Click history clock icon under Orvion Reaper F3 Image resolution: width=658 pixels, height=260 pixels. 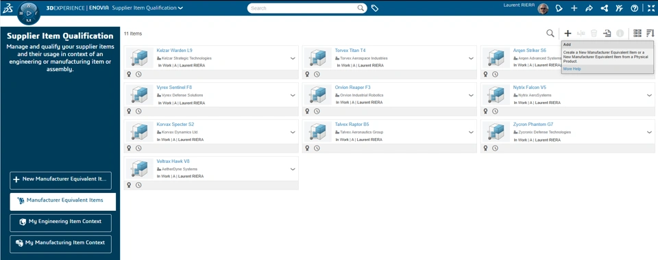317,111
